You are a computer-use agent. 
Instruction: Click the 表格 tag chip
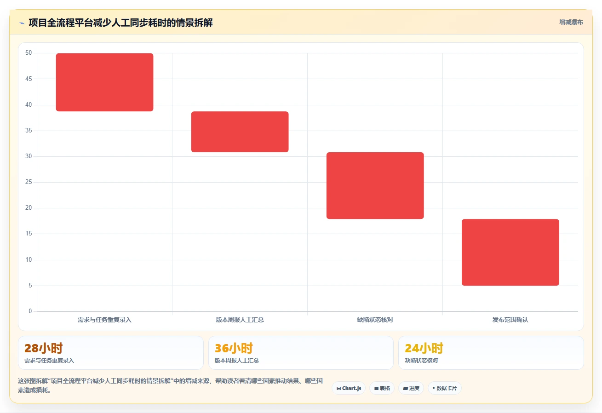(x=382, y=388)
